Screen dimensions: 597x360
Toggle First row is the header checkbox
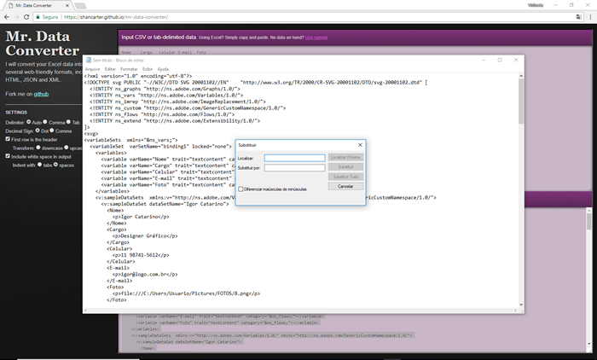pos(8,139)
